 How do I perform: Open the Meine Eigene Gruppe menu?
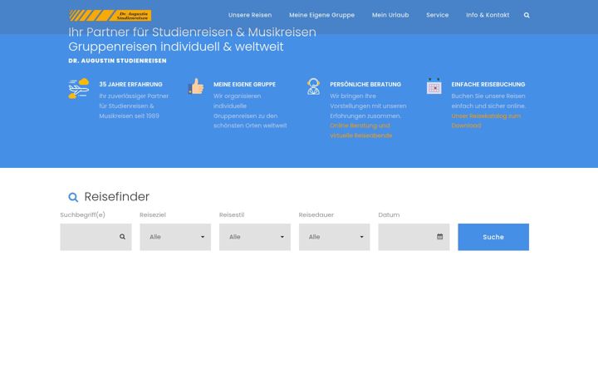(x=322, y=15)
